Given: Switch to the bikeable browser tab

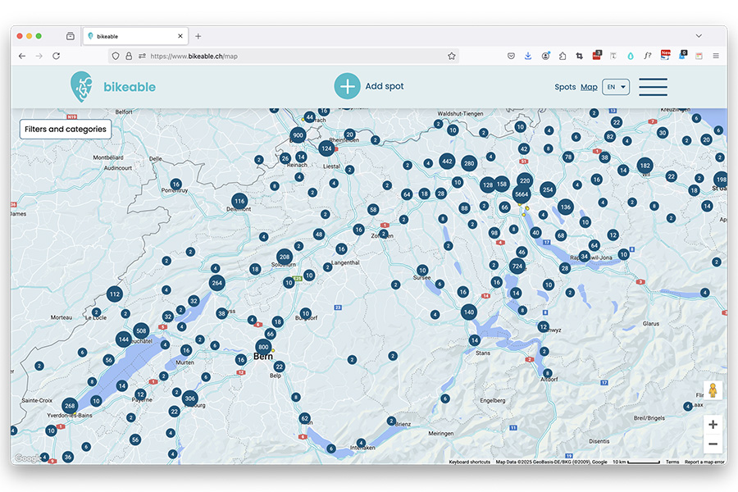Looking at the screenshot, I should 135,36.
